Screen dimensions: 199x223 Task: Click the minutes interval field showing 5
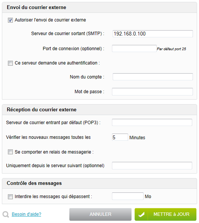120,137
